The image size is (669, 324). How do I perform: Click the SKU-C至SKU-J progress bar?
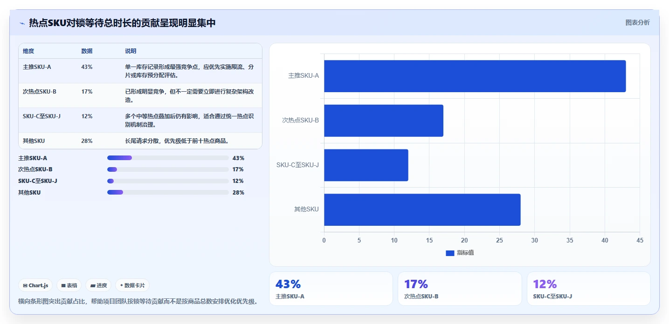click(x=168, y=181)
